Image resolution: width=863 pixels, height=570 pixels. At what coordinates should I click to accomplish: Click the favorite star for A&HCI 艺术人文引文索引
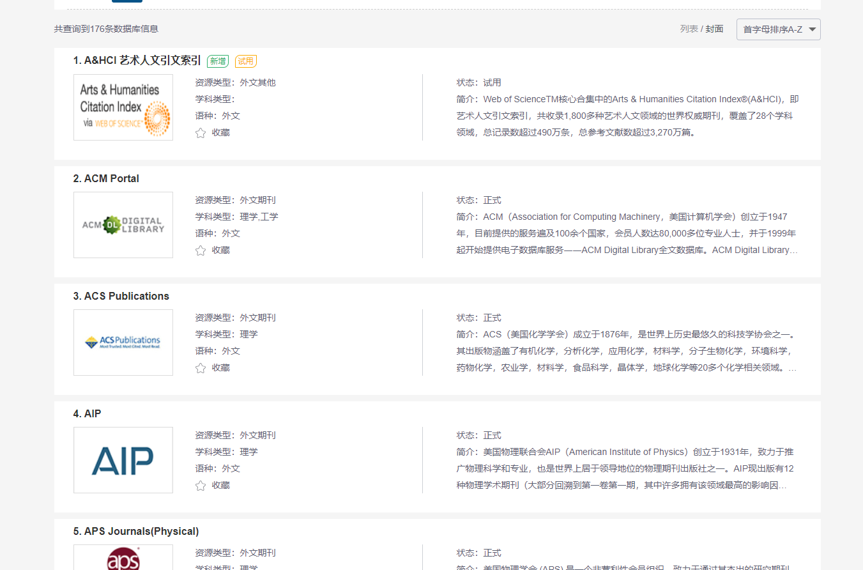click(201, 133)
